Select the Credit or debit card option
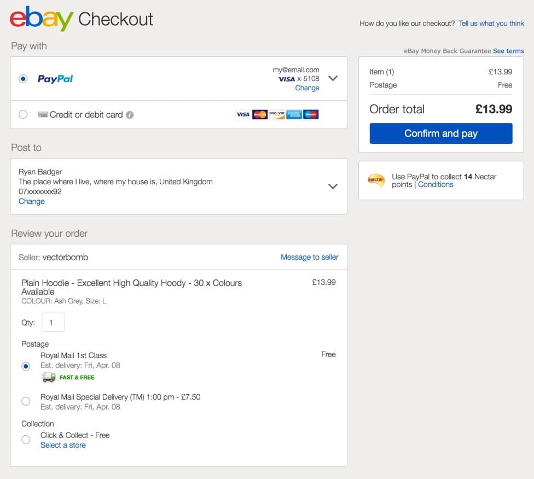Viewport: 534px width, 479px height. tap(23, 114)
